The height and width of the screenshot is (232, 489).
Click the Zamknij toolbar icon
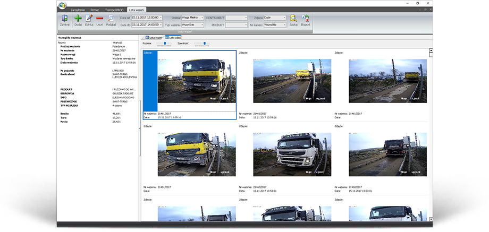click(x=64, y=20)
